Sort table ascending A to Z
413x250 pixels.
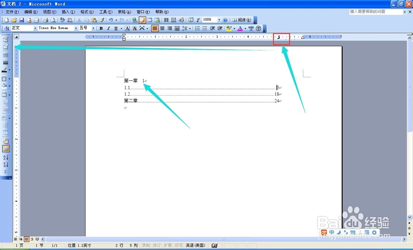tap(5, 157)
